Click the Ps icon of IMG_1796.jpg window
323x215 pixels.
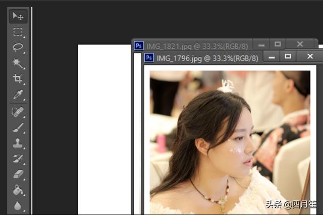click(149, 58)
